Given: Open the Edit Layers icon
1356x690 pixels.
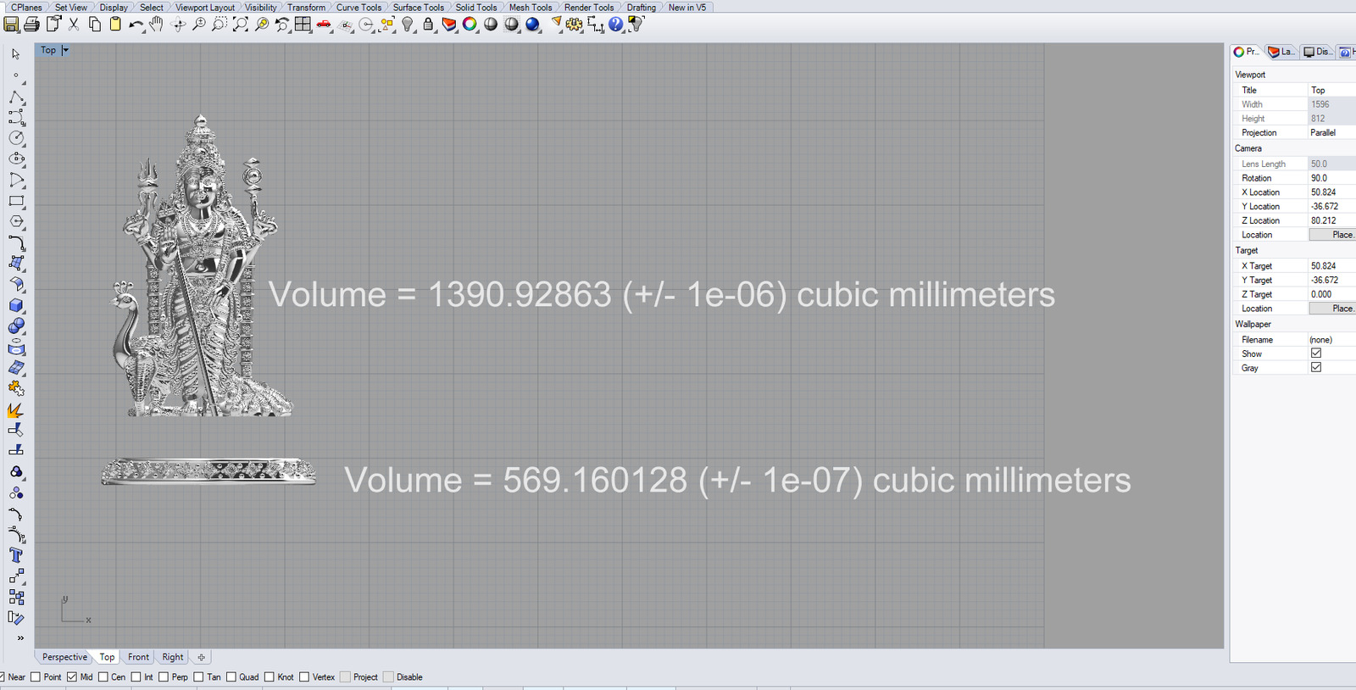Looking at the screenshot, I should pyautogui.click(x=449, y=25).
